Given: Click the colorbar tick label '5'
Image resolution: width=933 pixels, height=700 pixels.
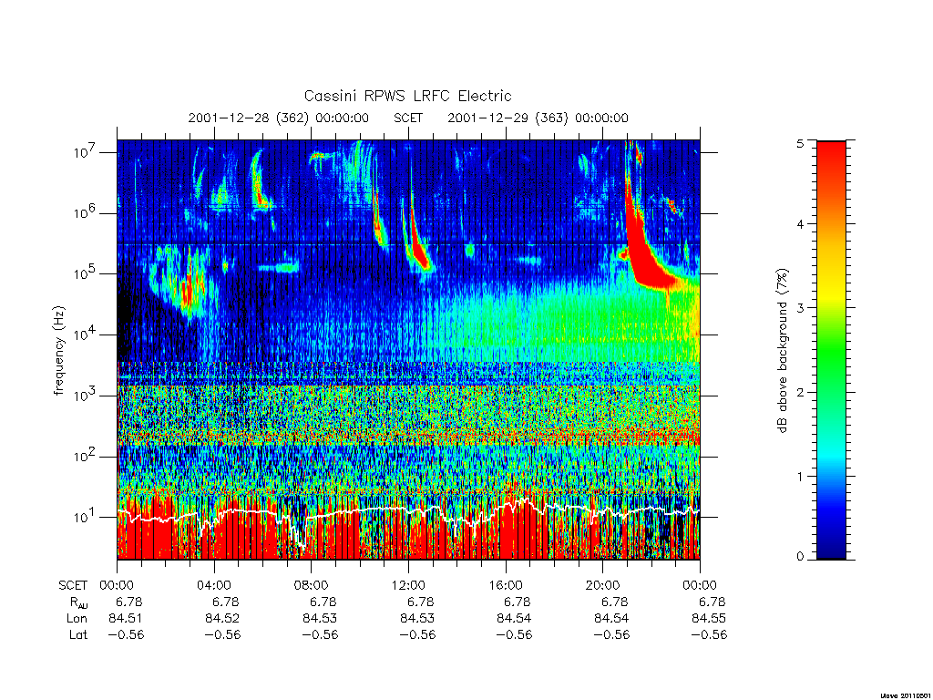Looking at the screenshot, I should coord(800,143).
